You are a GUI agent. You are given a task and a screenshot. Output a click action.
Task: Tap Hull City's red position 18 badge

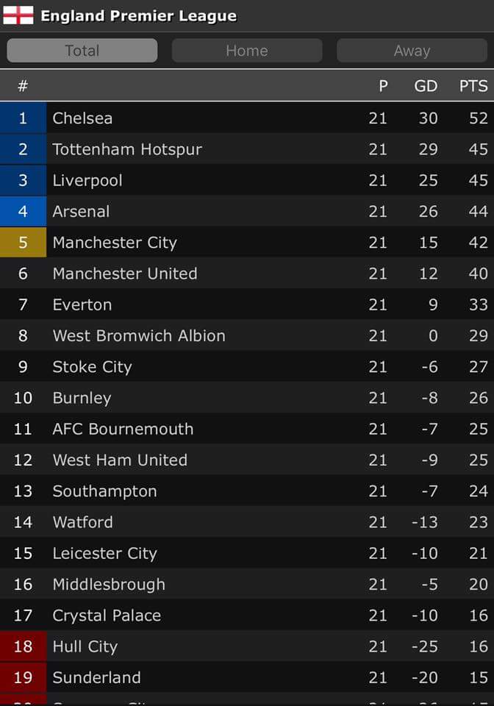coord(23,646)
